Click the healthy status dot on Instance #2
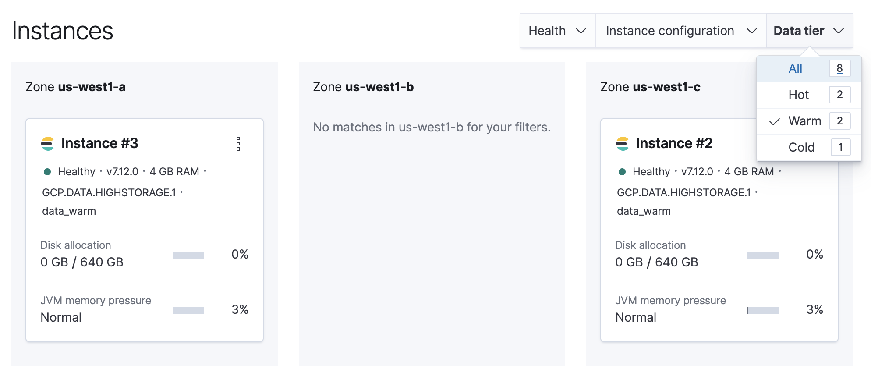The width and height of the screenshot is (871, 376). pyautogui.click(x=623, y=172)
